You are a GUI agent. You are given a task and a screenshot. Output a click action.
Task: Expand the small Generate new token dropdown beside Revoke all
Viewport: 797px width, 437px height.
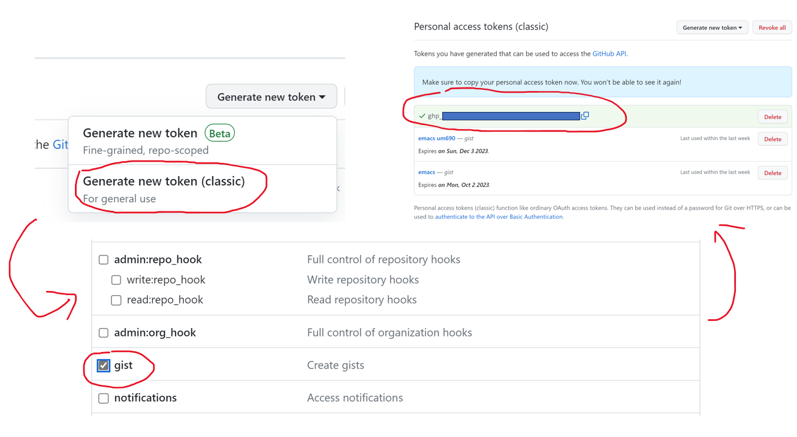[712, 28]
